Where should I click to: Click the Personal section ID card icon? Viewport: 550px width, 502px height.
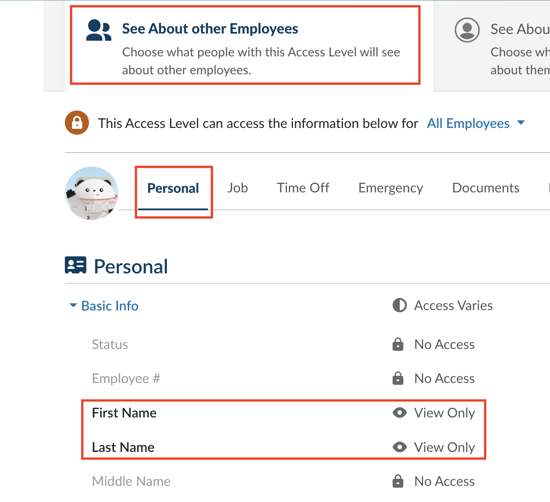point(76,265)
